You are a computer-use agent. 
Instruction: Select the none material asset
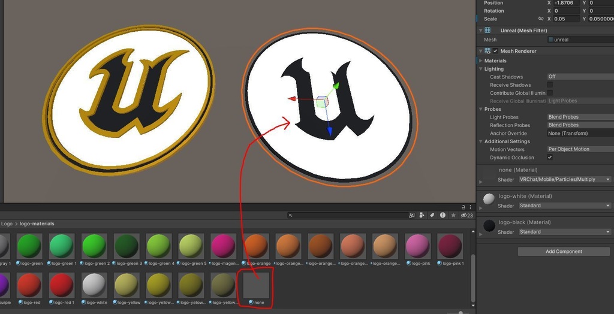tap(256, 289)
